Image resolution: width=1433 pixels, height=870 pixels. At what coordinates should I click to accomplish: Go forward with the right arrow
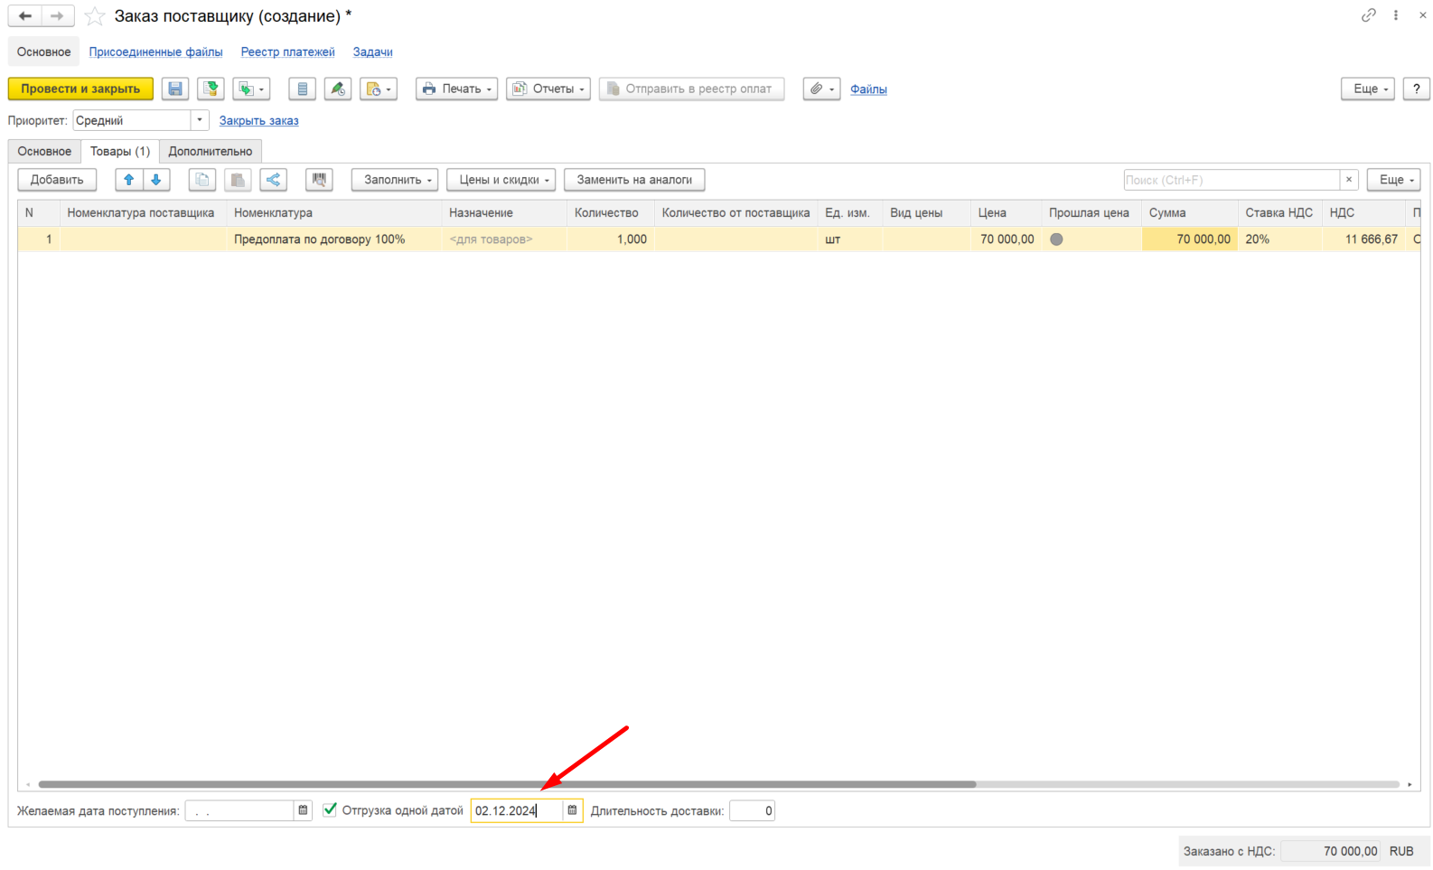(x=58, y=16)
